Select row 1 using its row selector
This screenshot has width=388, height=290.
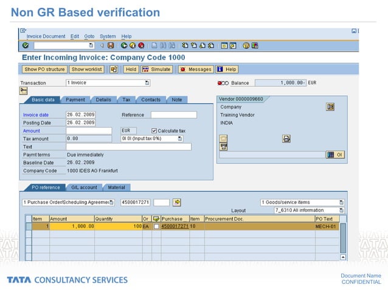click(x=29, y=226)
